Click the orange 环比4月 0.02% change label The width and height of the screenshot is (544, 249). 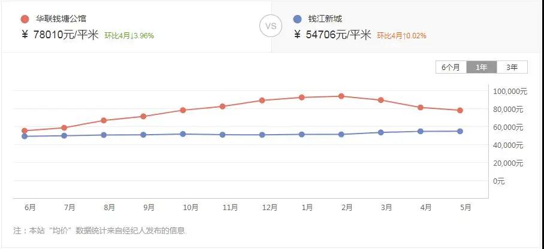pyautogui.click(x=401, y=36)
